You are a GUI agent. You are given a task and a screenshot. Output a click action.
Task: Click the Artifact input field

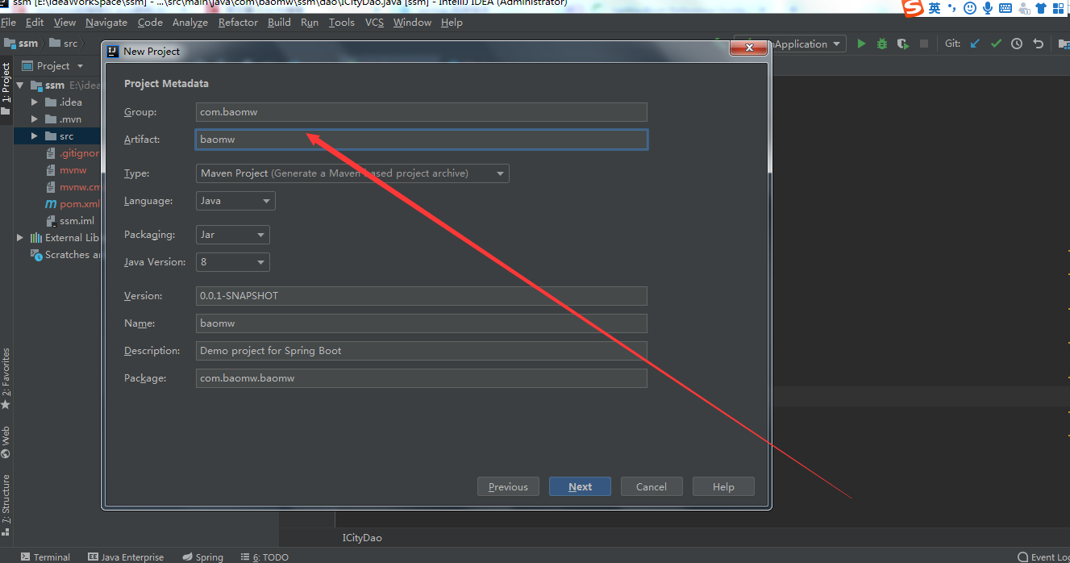tap(421, 140)
